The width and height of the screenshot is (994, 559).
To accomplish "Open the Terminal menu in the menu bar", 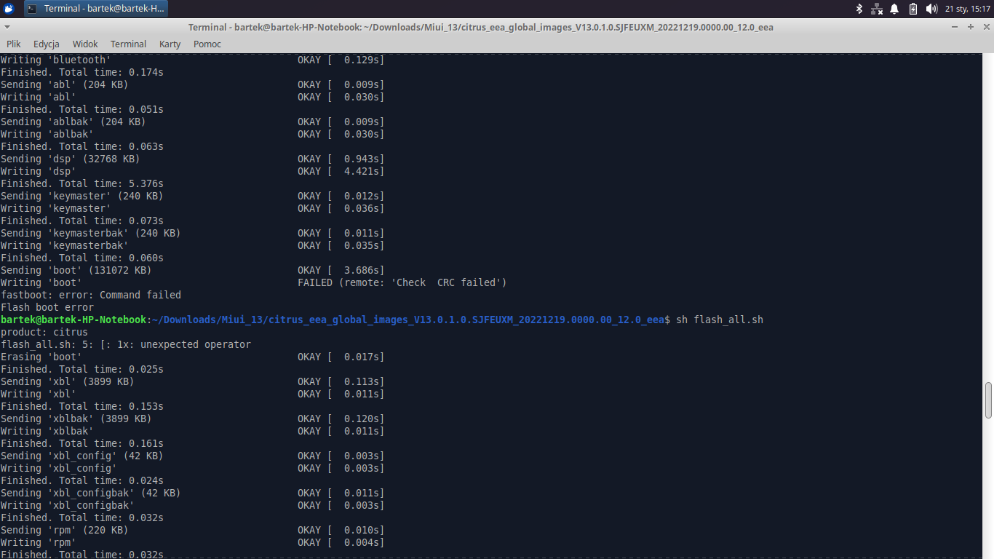I will [128, 44].
